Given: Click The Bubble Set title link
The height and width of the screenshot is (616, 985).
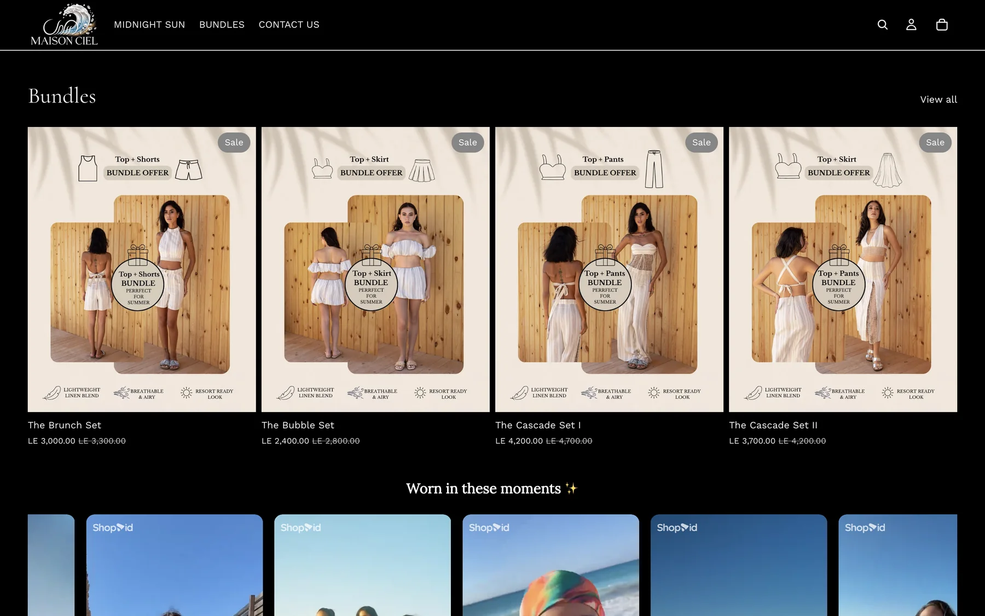Looking at the screenshot, I should 298,425.
